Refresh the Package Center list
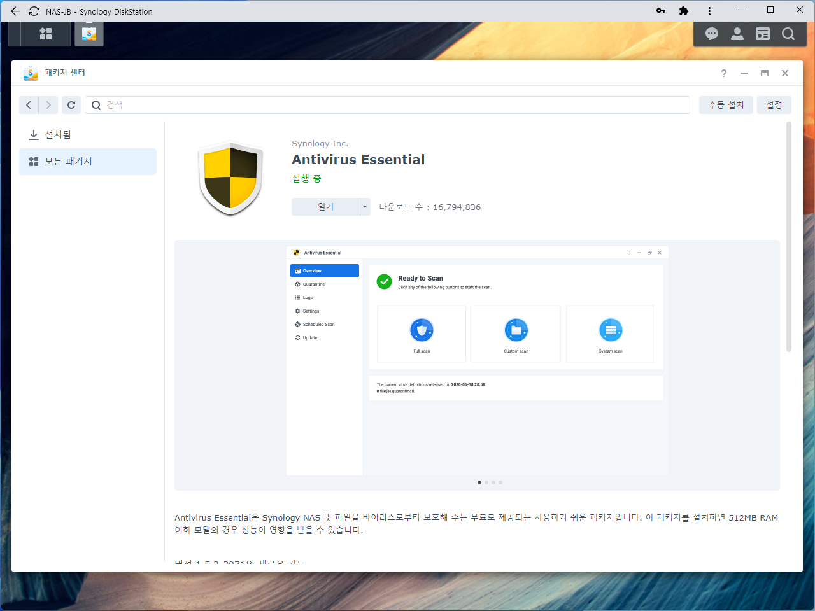 pyautogui.click(x=71, y=105)
